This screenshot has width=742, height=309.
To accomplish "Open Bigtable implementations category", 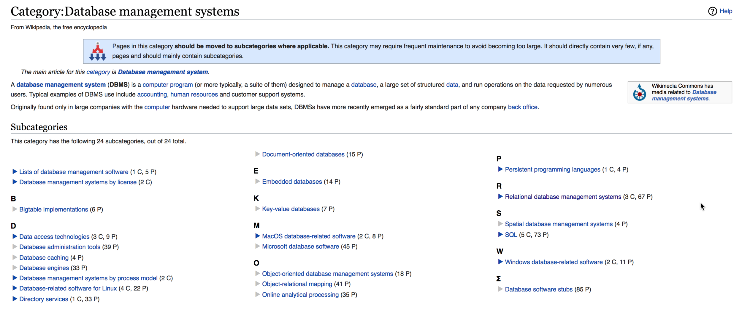I will (x=53, y=209).
